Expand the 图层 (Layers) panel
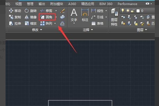The image size is (159, 106). point(142,30)
